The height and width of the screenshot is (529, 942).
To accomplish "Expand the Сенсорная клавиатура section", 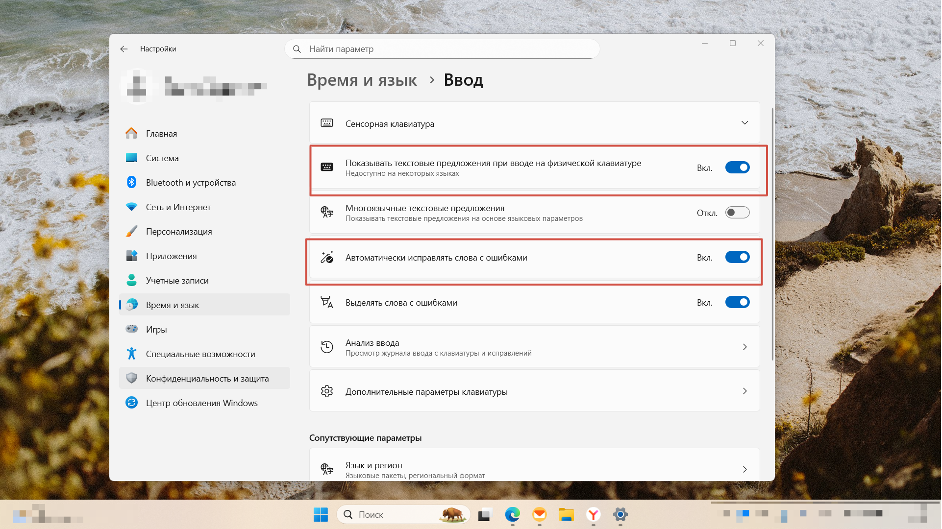I will (x=744, y=123).
